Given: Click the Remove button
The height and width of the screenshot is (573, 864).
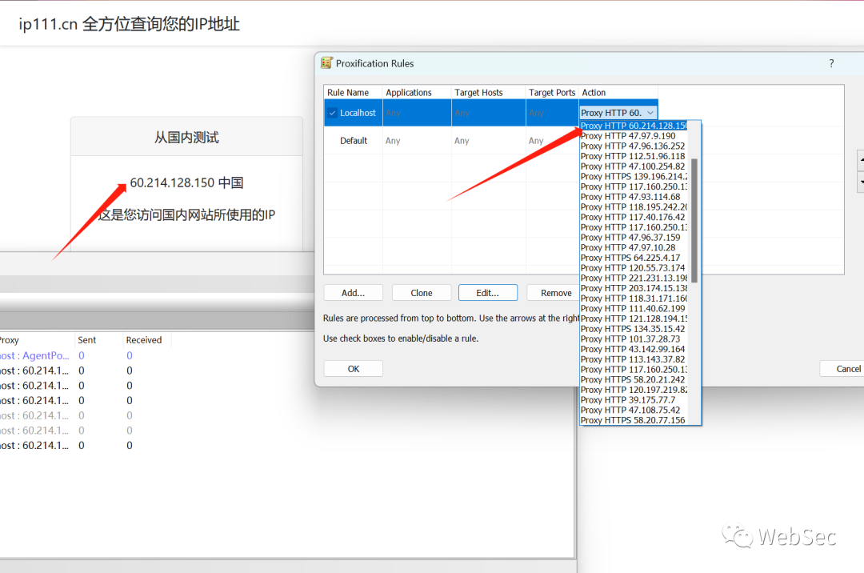Looking at the screenshot, I should [553, 293].
